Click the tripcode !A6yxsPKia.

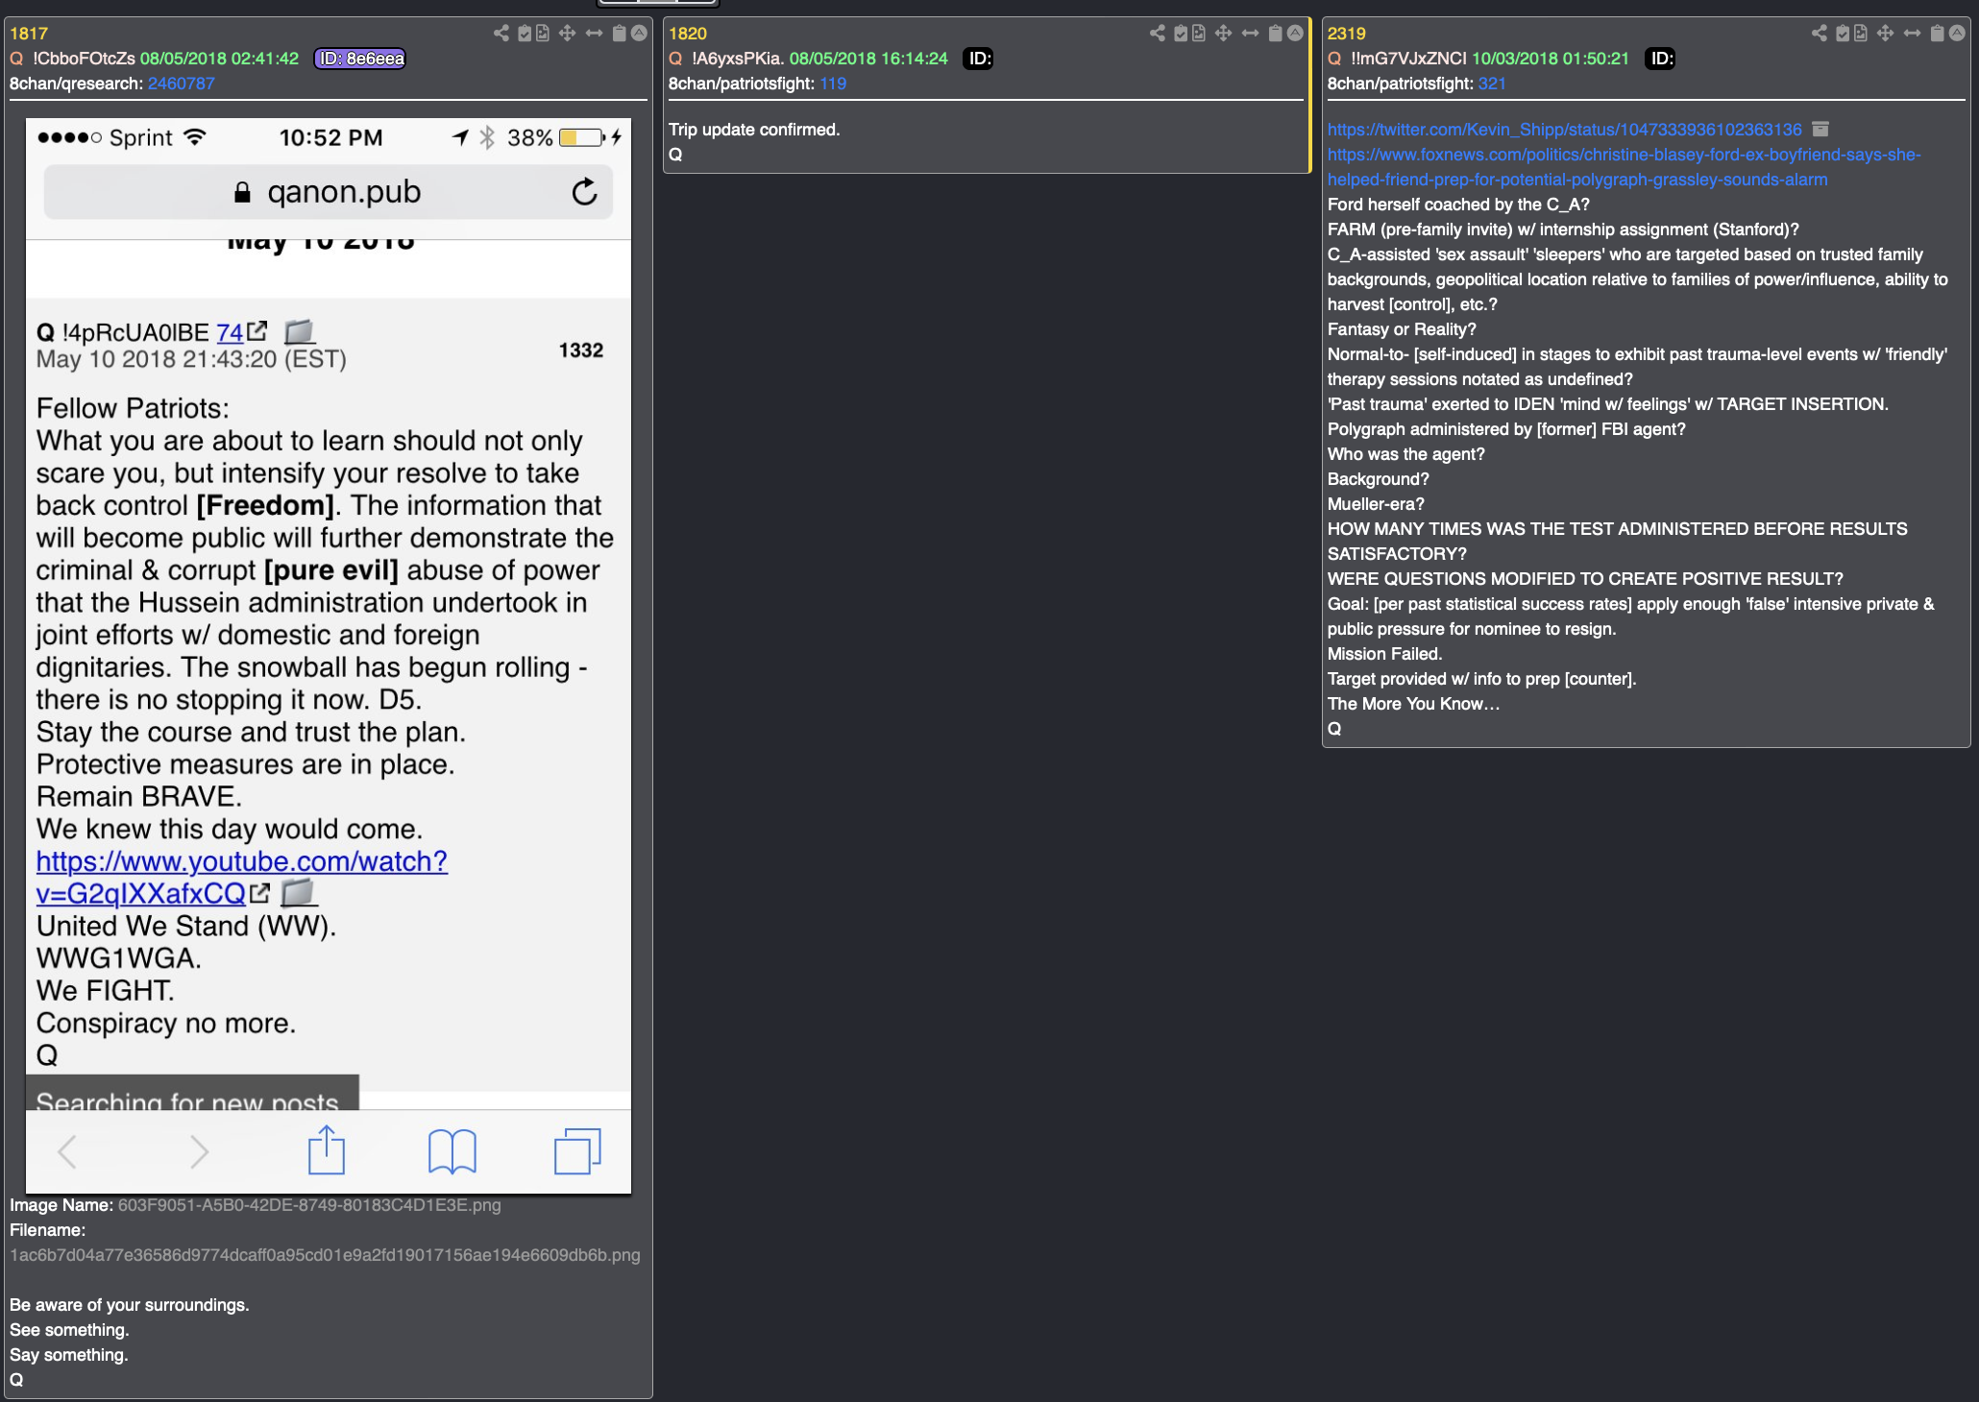tap(739, 59)
